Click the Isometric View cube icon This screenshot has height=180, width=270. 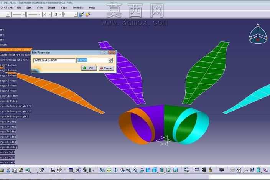155,170
